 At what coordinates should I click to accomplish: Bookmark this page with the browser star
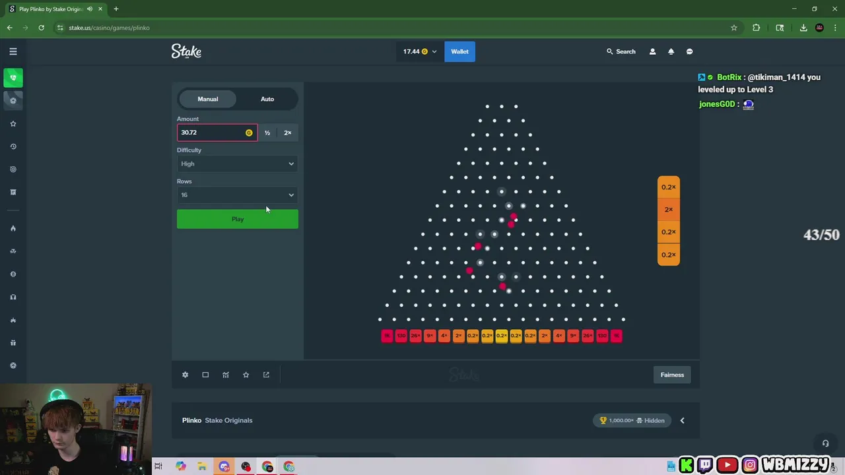click(x=733, y=28)
